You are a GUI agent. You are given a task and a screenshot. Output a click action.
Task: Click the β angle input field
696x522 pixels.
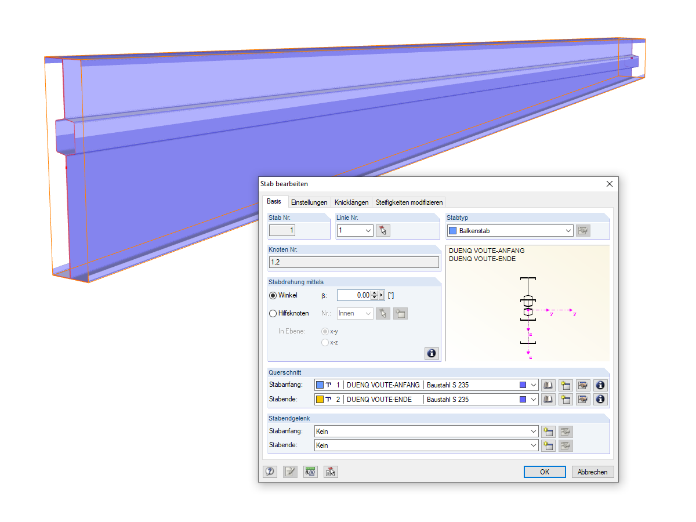[x=354, y=295]
